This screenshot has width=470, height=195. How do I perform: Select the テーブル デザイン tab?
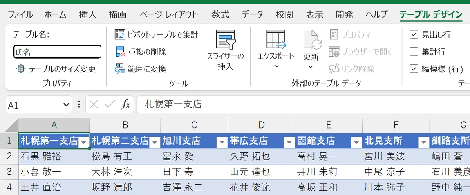431,15
